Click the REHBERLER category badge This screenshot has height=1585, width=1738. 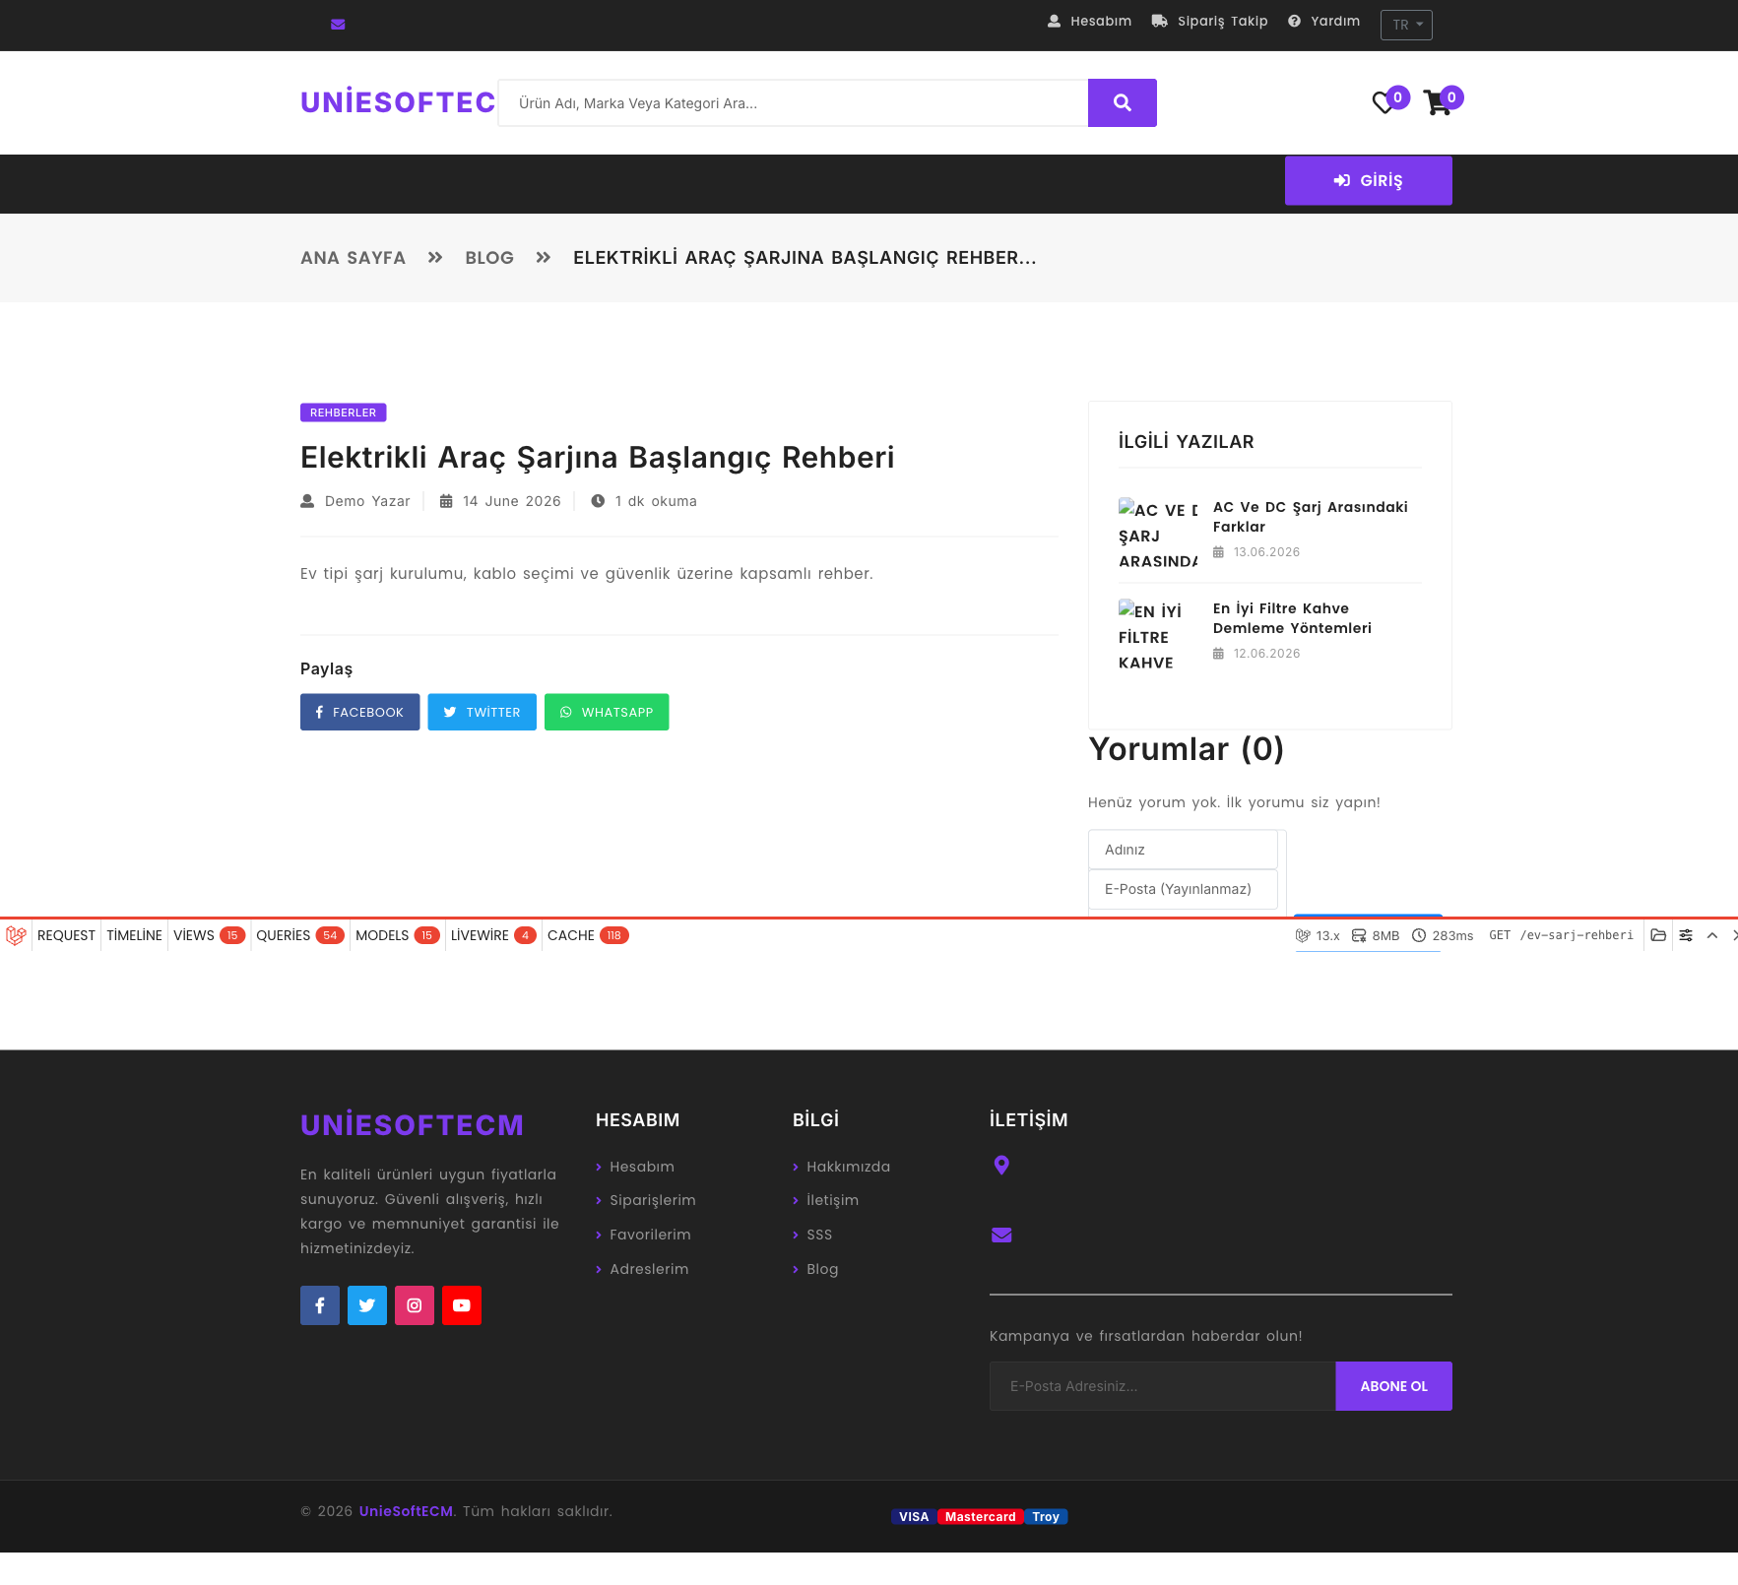click(343, 412)
